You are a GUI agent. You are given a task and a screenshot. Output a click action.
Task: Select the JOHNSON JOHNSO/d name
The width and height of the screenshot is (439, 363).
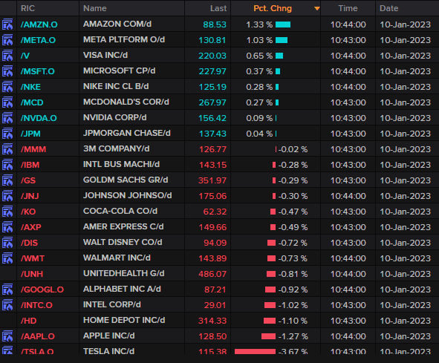(127, 195)
